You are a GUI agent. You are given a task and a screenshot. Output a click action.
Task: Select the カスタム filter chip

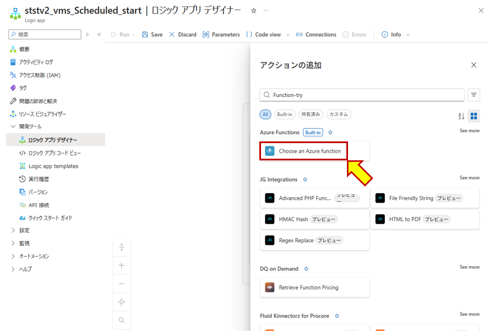[339, 114]
